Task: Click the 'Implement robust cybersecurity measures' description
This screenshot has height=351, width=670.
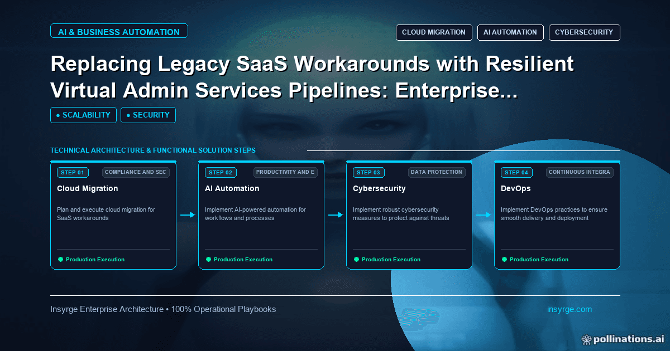Action: tap(401, 214)
